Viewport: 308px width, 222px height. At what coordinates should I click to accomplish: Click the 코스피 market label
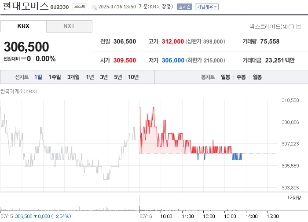coord(80,7)
